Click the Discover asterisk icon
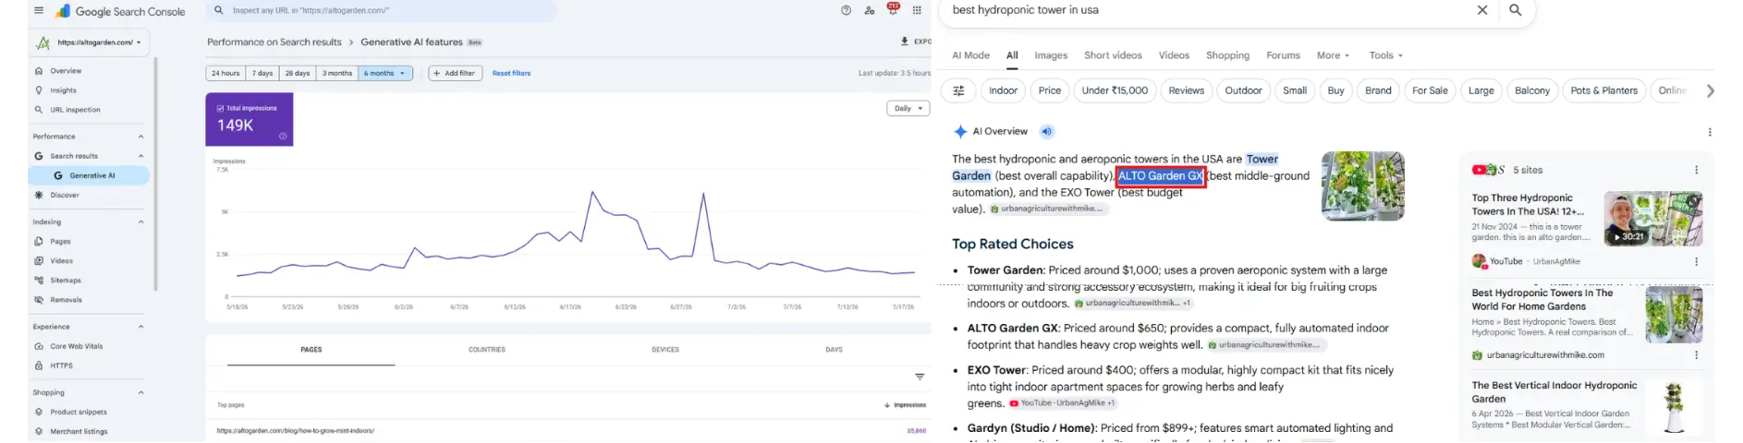1743x443 pixels. (39, 195)
